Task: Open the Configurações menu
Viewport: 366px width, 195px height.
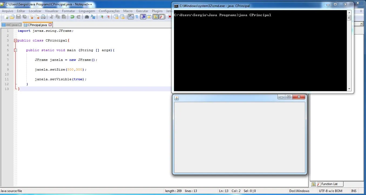Action: [x=109, y=11]
